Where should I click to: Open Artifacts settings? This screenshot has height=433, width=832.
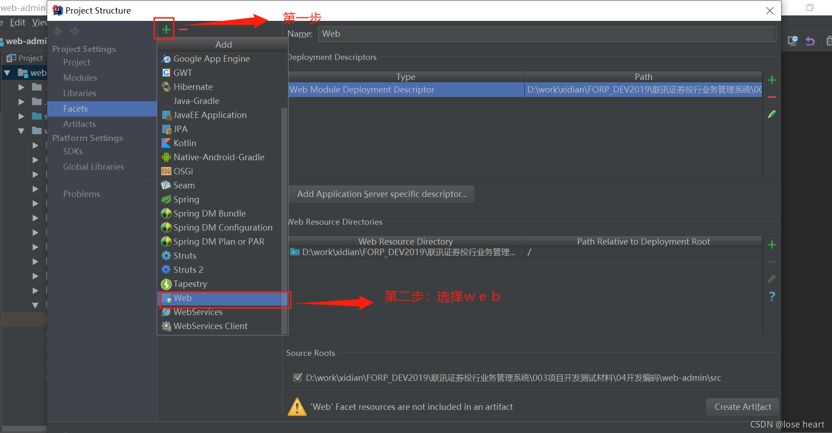[80, 124]
